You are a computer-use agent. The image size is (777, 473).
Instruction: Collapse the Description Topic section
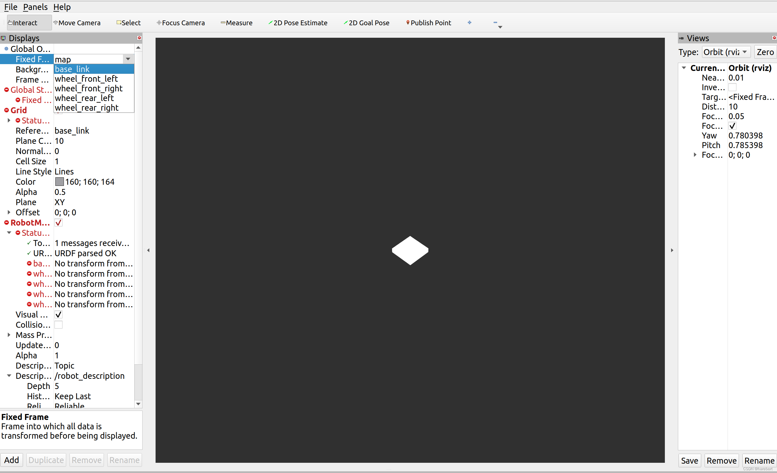[x=9, y=376]
